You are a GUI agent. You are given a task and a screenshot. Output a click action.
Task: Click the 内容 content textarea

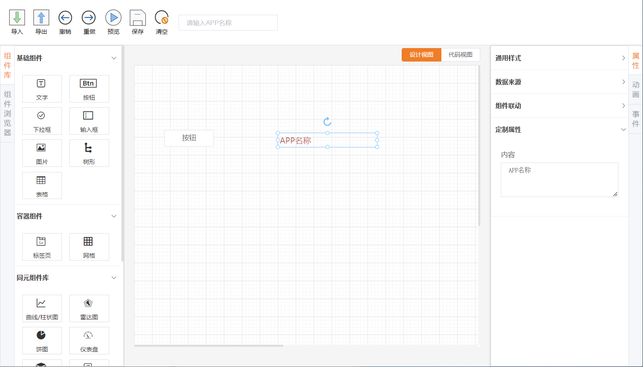tap(560, 180)
